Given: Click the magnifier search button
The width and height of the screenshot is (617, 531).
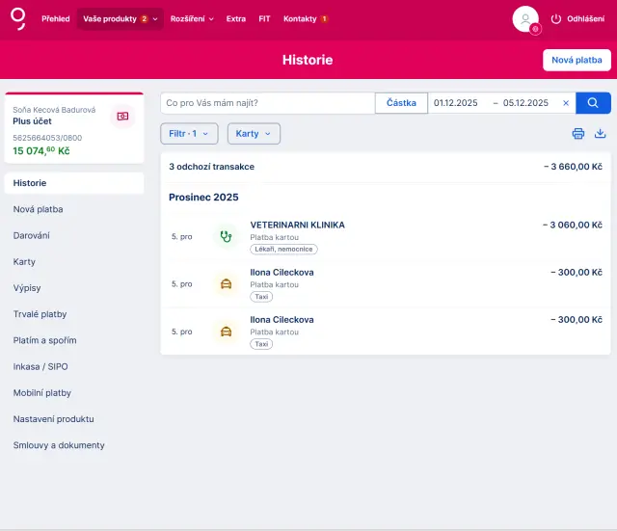Looking at the screenshot, I should [x=593, y=103].
